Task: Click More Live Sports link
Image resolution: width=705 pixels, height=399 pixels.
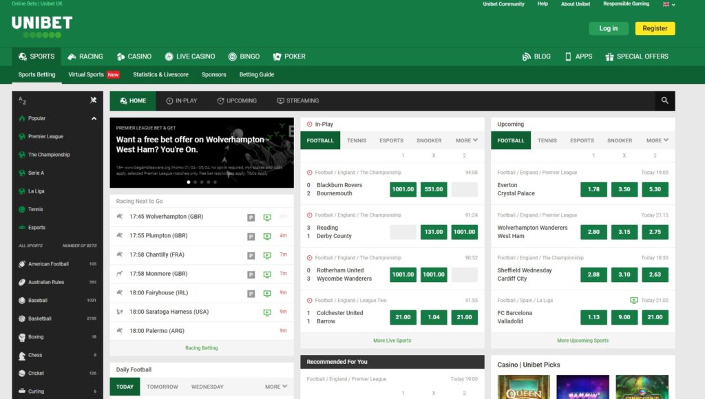Action: 392,341
